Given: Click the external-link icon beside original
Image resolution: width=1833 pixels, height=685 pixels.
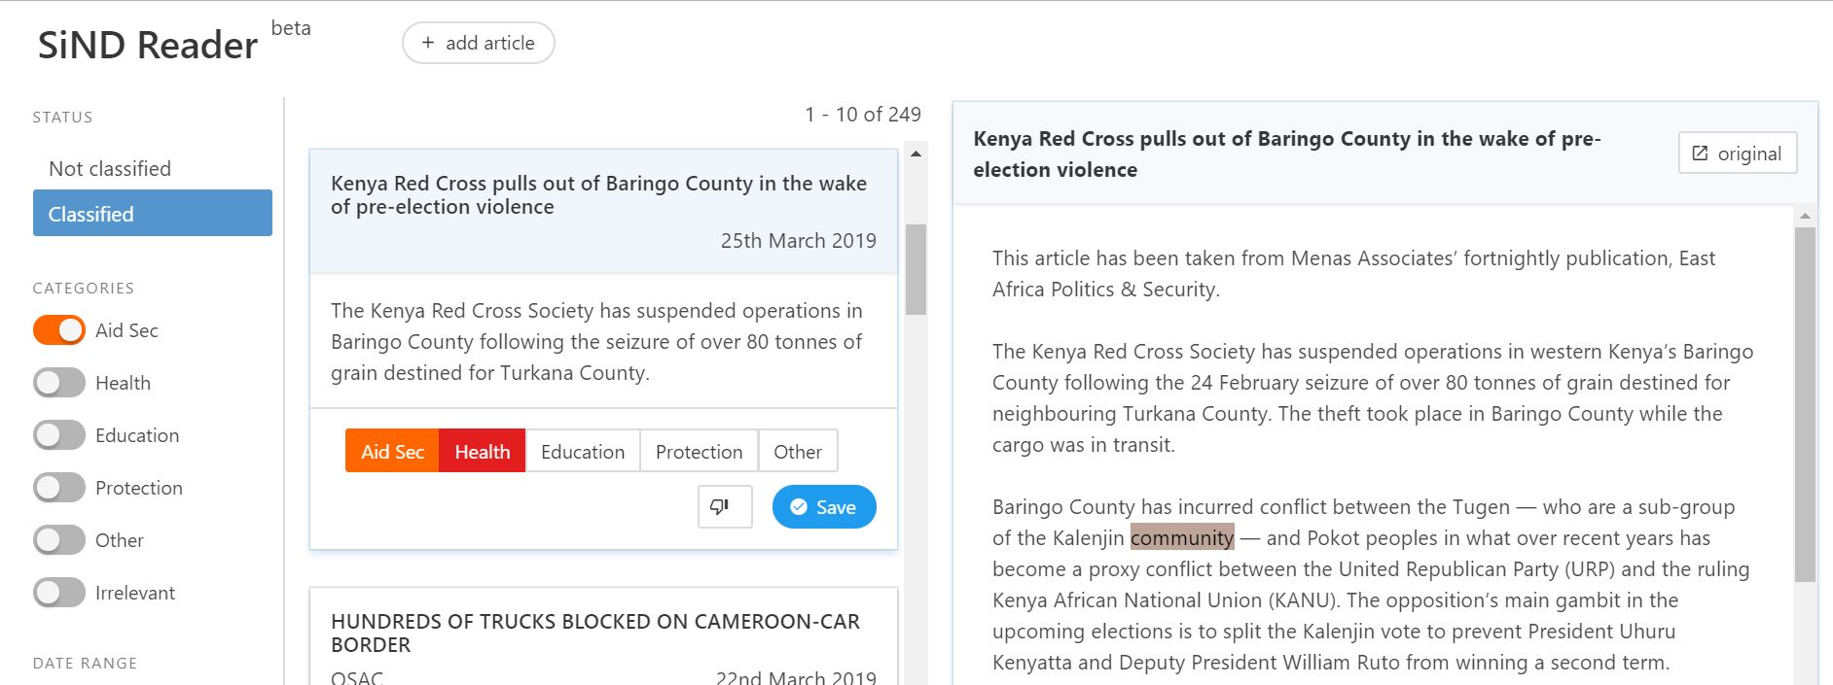Looking at the screenshot, I should pos(1700,154).
